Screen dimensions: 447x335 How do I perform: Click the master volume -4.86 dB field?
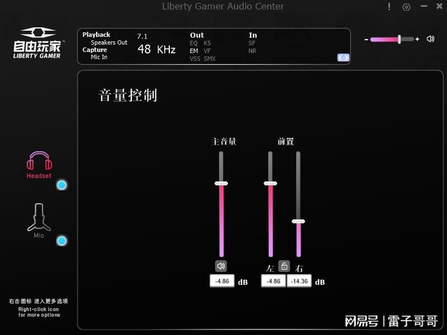click(x=222, y=281)
